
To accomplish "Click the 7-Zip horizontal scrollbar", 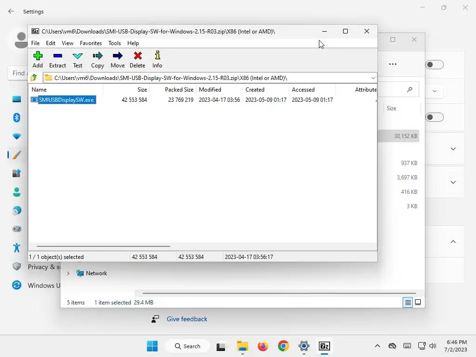I will (x=103, y=246).
